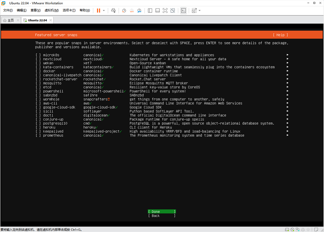Screen dimensions: 324x232
Task: Expand details arrow for wekan row
Action: pos(287,63)
